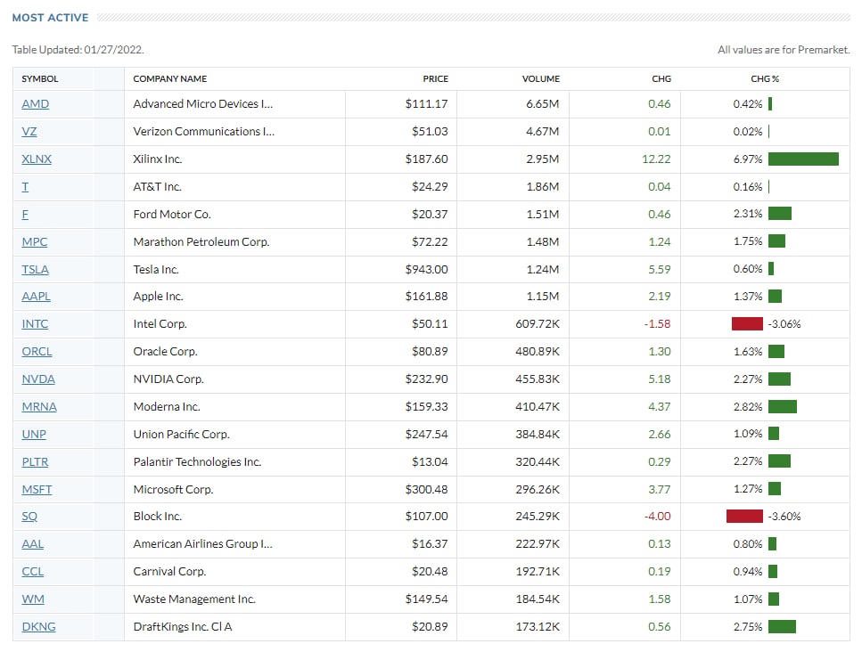This screenshot has width=862, height=652.
Task: Click the Ford 2.31% green bar
Action: coord(779,214)
